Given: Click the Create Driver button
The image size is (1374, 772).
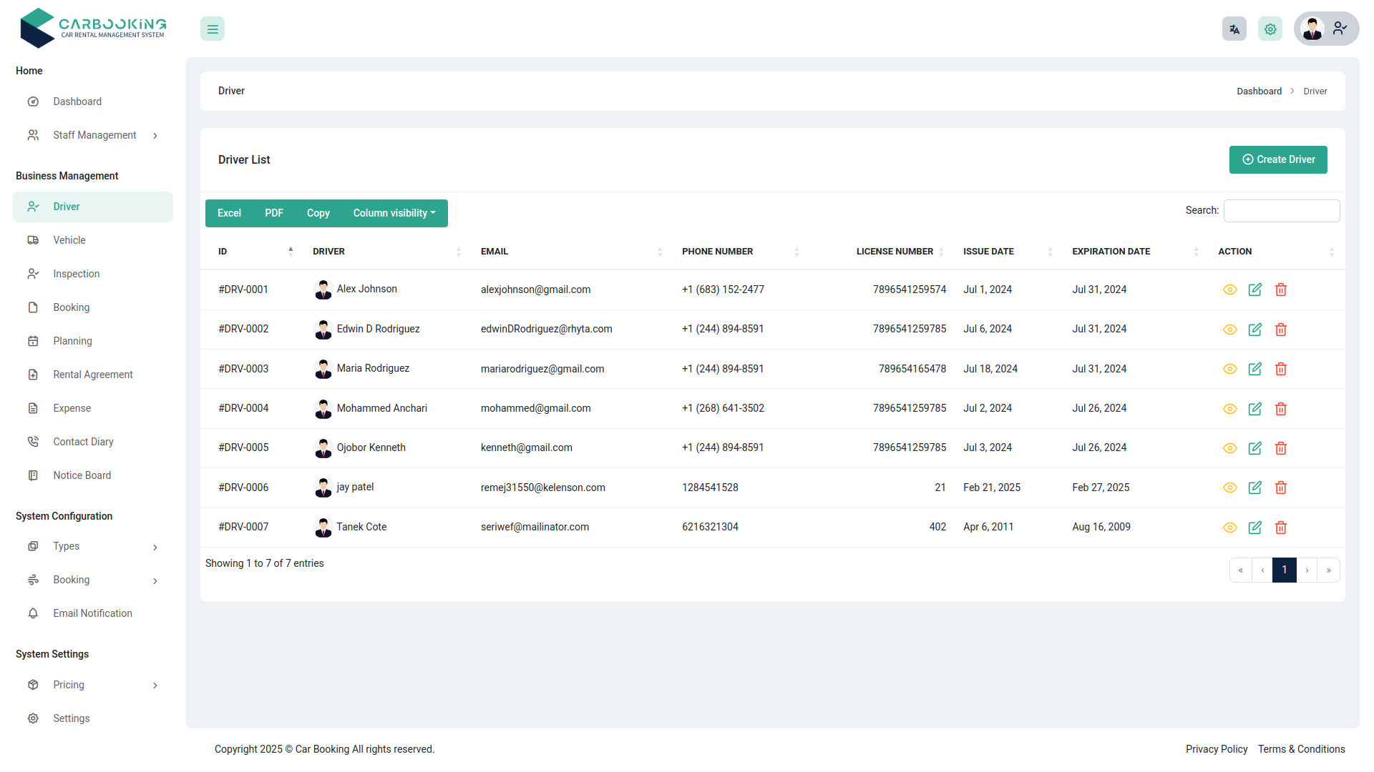Looking at the screenshot, I should point(1278,159).
